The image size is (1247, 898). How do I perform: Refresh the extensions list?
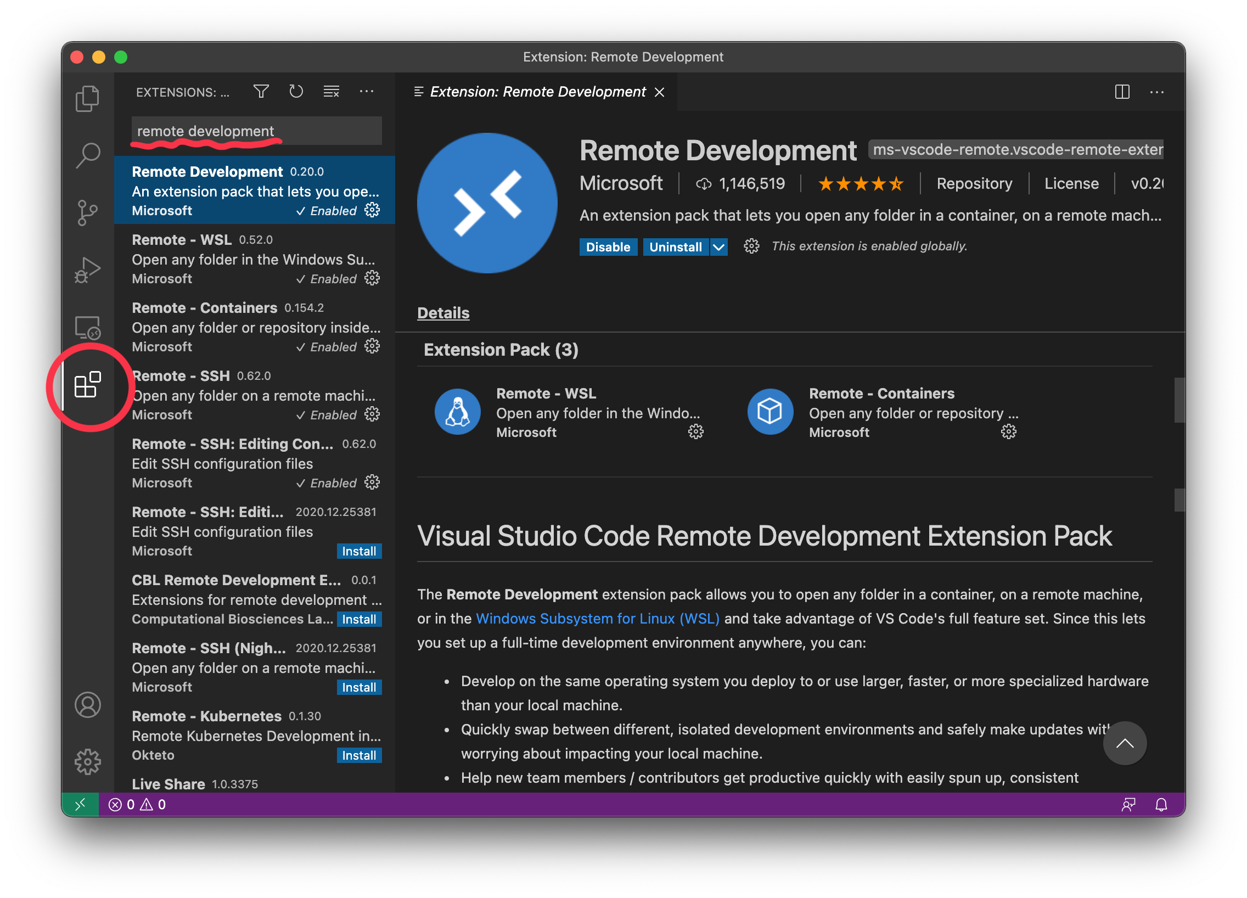pos(296,91)
